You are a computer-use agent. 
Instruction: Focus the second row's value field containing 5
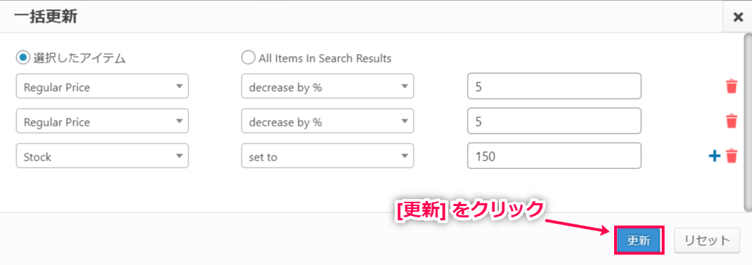tap(554, 121)
